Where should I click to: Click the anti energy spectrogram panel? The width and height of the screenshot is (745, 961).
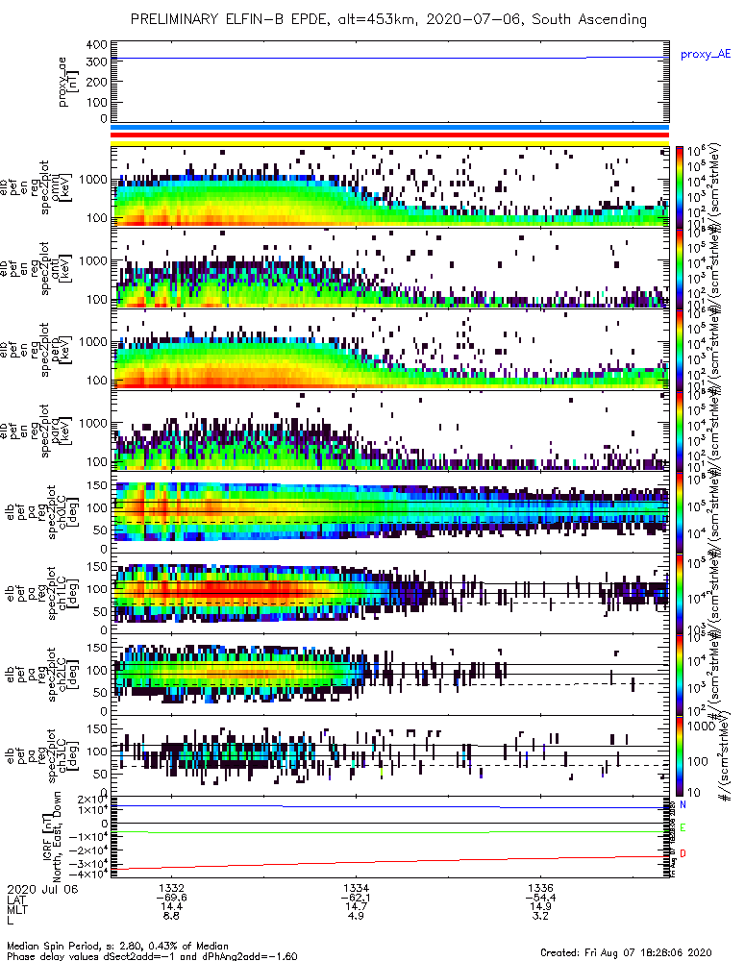point(389,268)
